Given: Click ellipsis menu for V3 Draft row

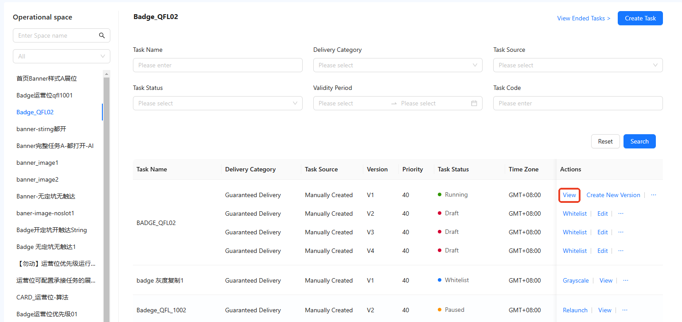Looking at the screenshot, I should (x=620, y=232).
